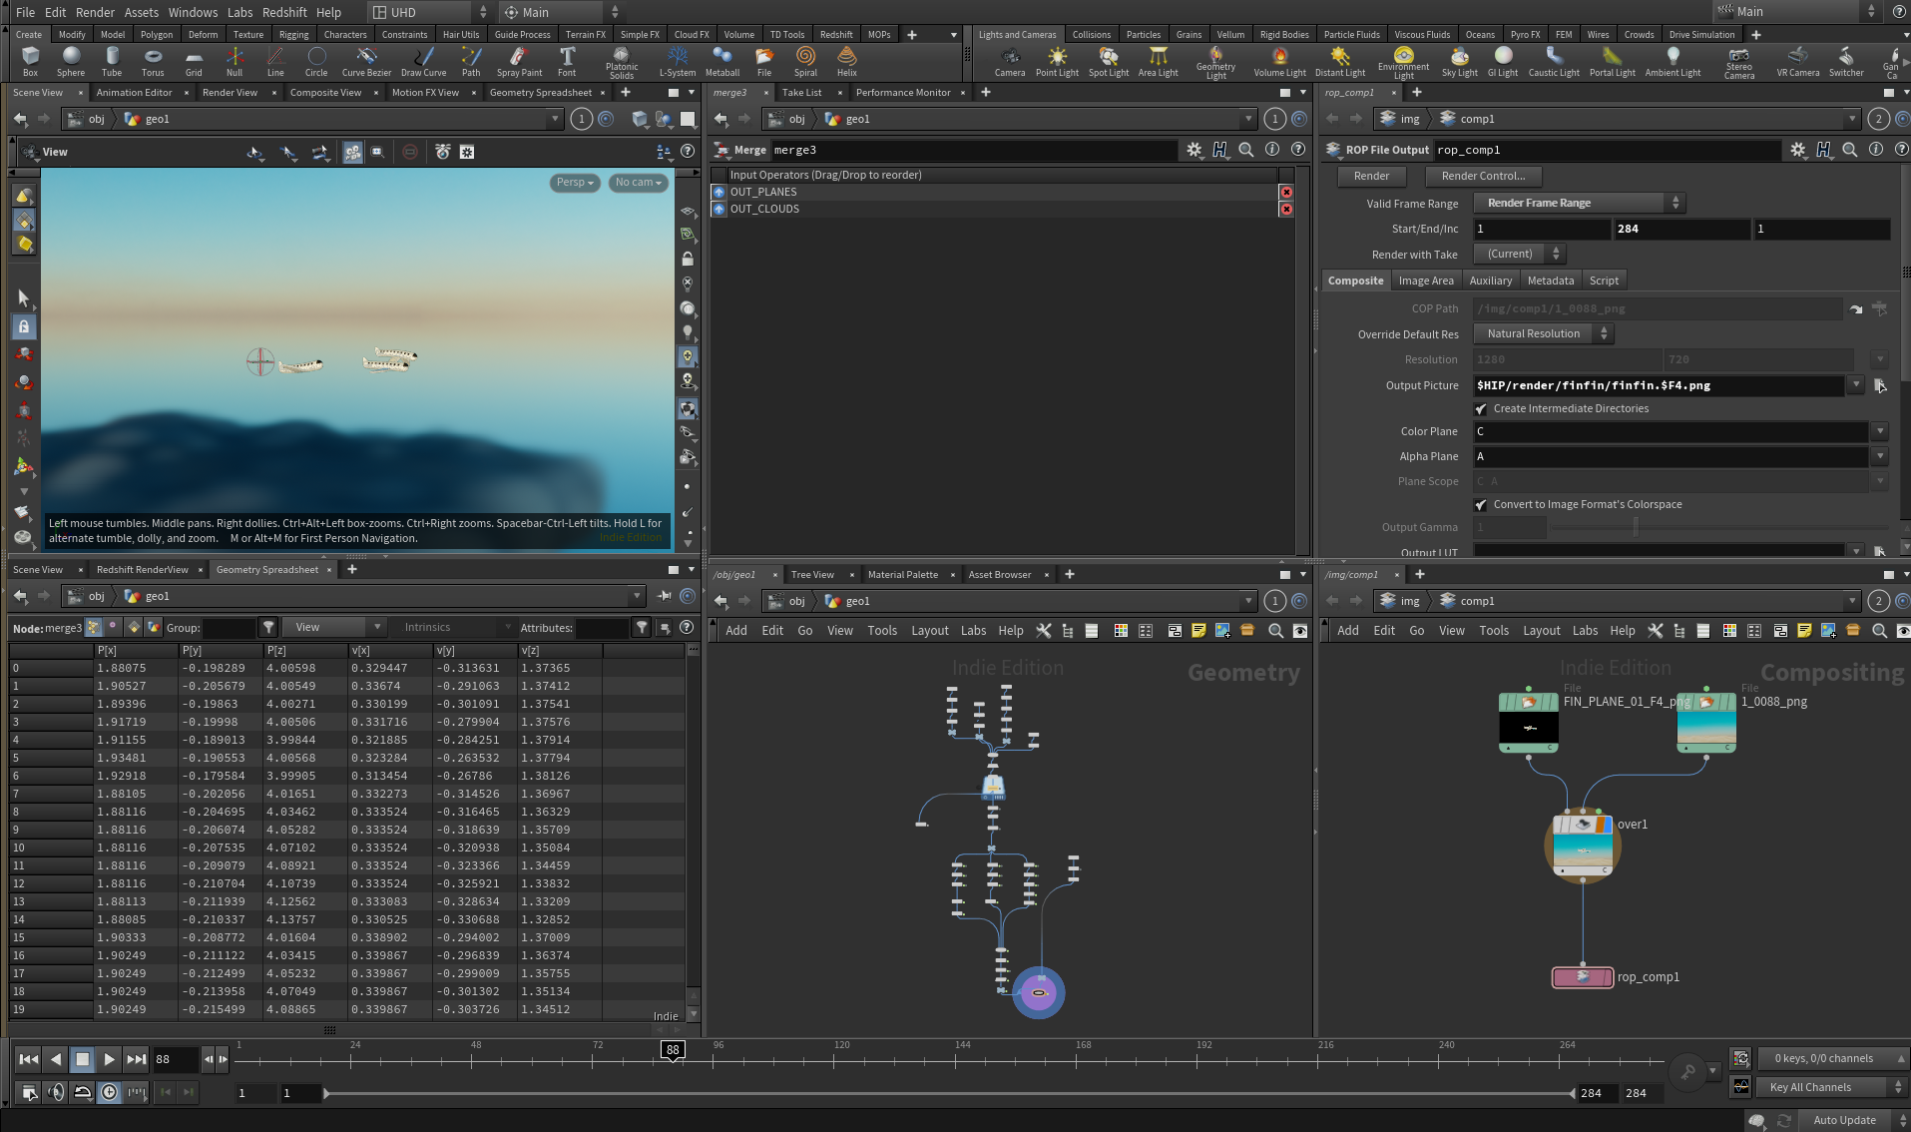Viewport: 1911px width, 1132px height.
Task: Click the Group filter field
Action: point(229,627)
